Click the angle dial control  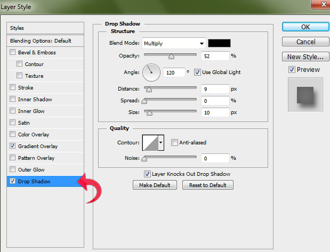152,71
